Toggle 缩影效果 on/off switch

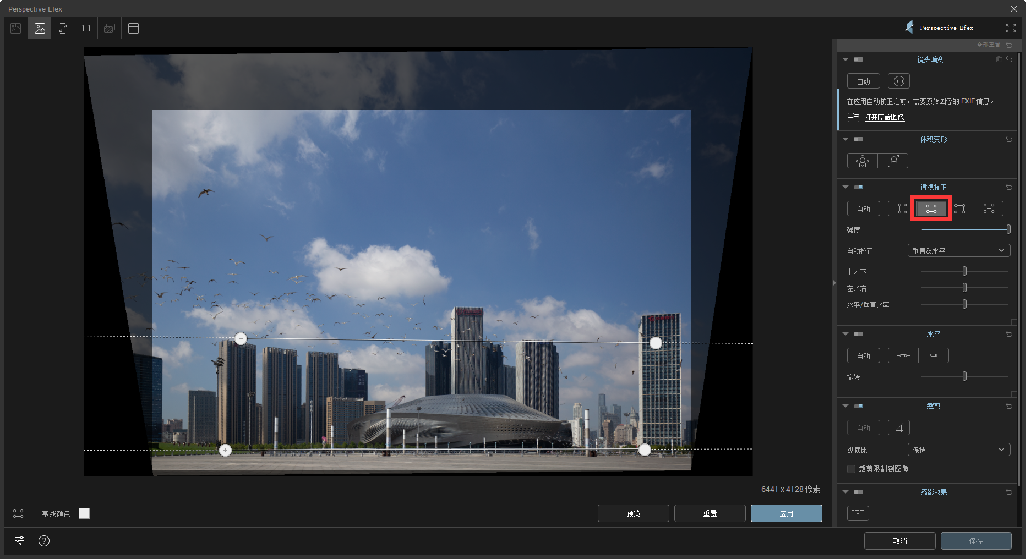858,492
